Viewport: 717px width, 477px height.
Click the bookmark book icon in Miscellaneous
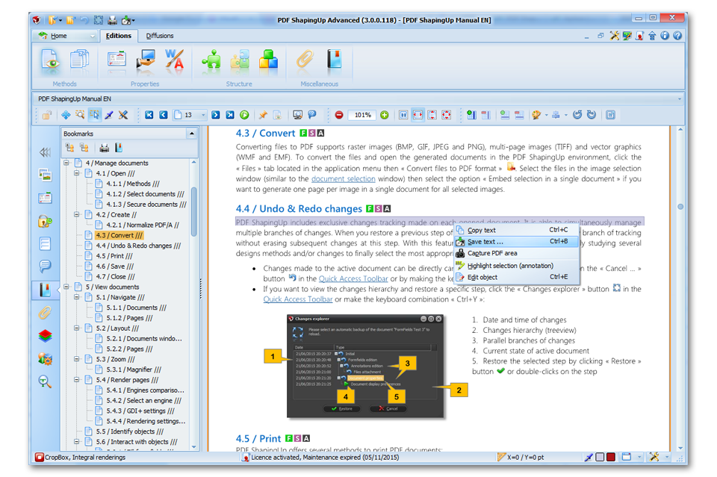335,60
